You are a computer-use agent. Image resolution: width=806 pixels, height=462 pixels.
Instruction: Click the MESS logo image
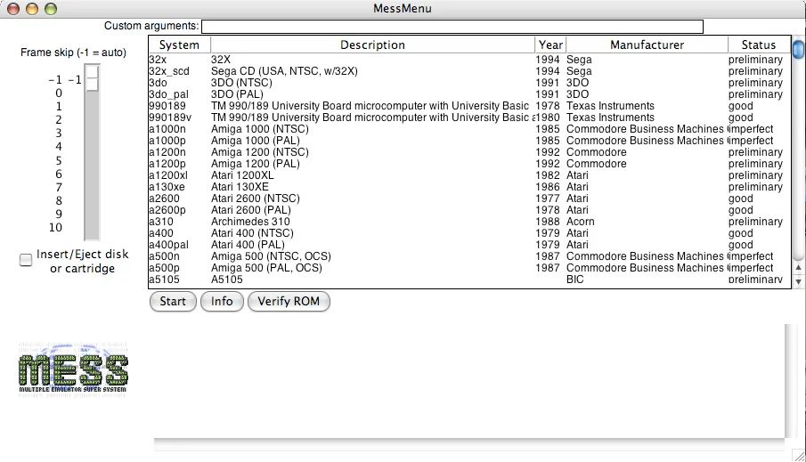tap(74, 370)
